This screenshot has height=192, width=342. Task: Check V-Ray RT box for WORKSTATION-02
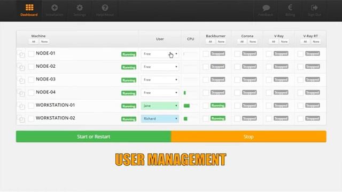click(x=300, y=118)
